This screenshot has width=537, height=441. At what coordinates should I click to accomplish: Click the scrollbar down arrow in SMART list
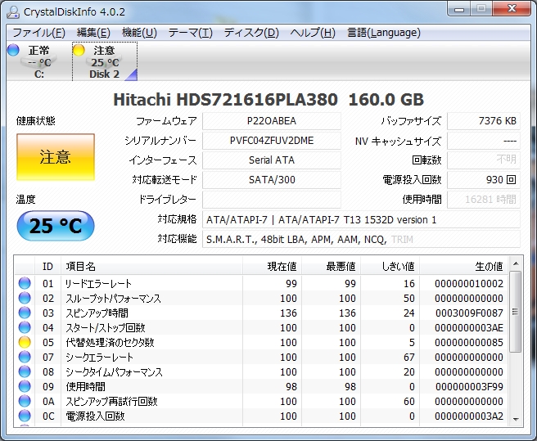516,420
